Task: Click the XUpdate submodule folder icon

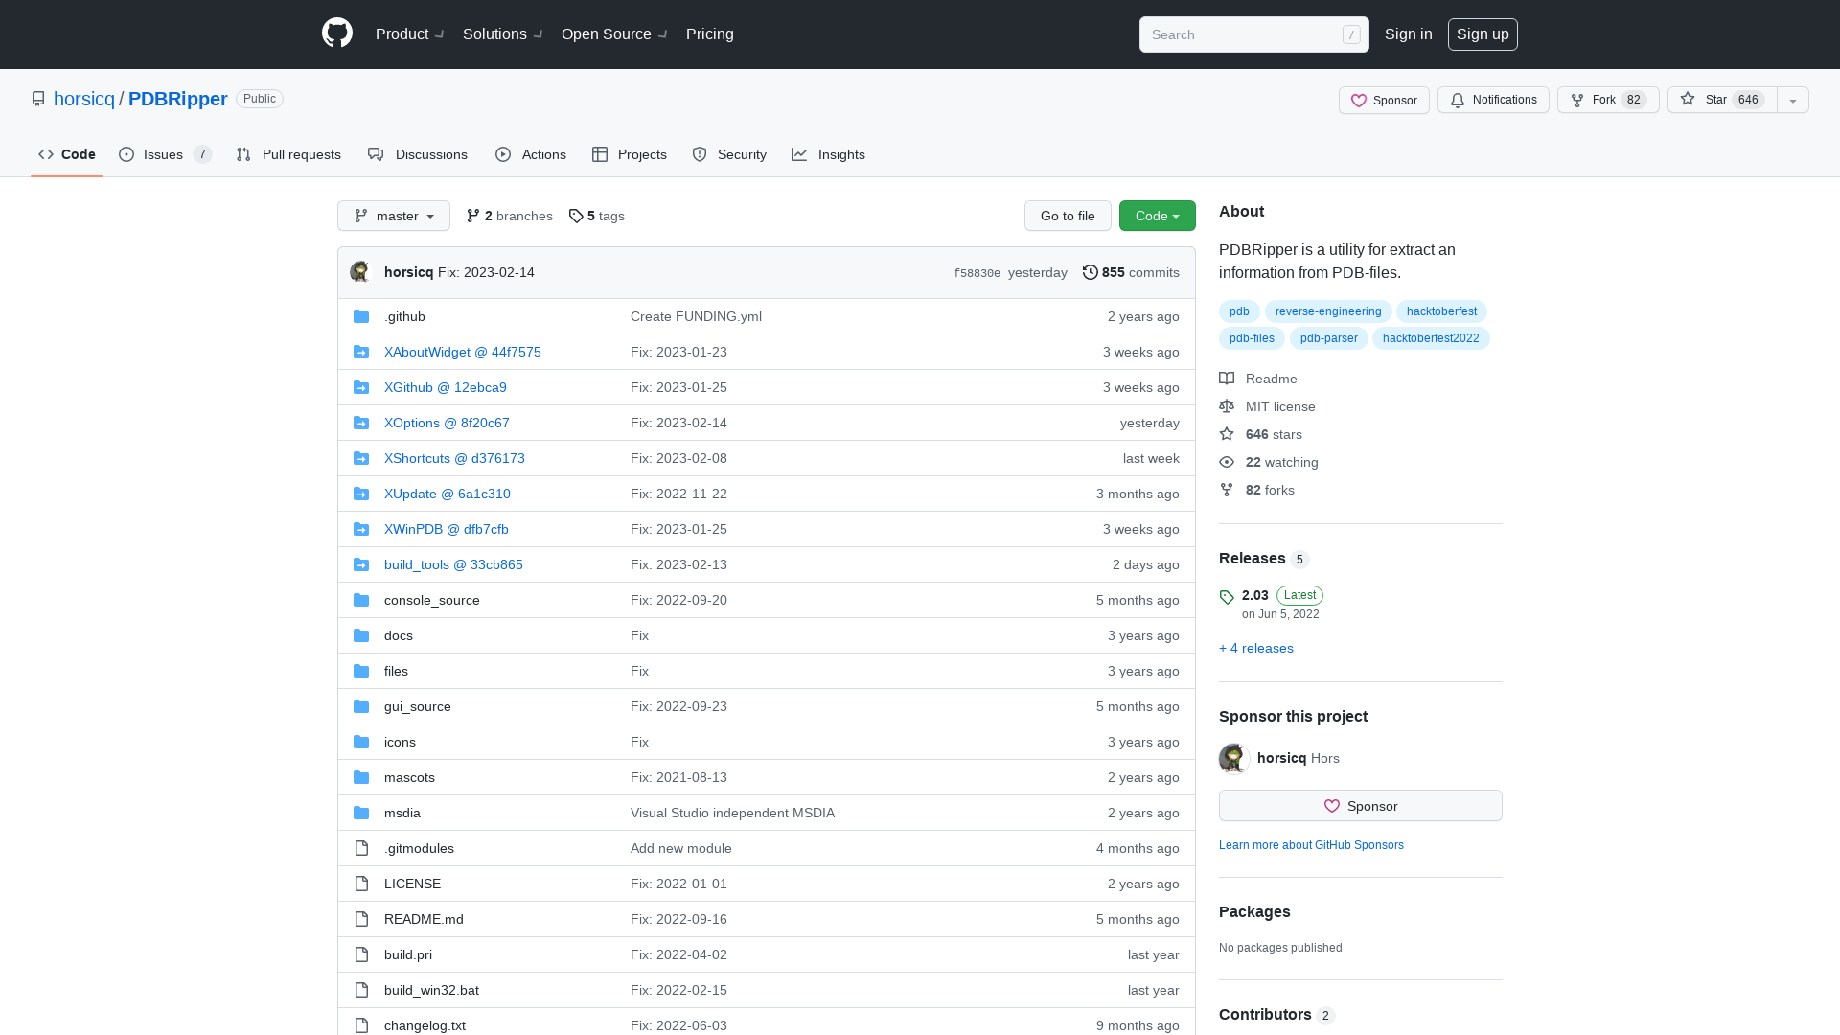Action: (361, 494)
